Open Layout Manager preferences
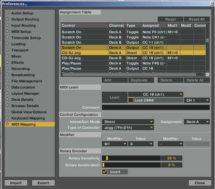This screenshot has height=189, width=215. (25, 94)
